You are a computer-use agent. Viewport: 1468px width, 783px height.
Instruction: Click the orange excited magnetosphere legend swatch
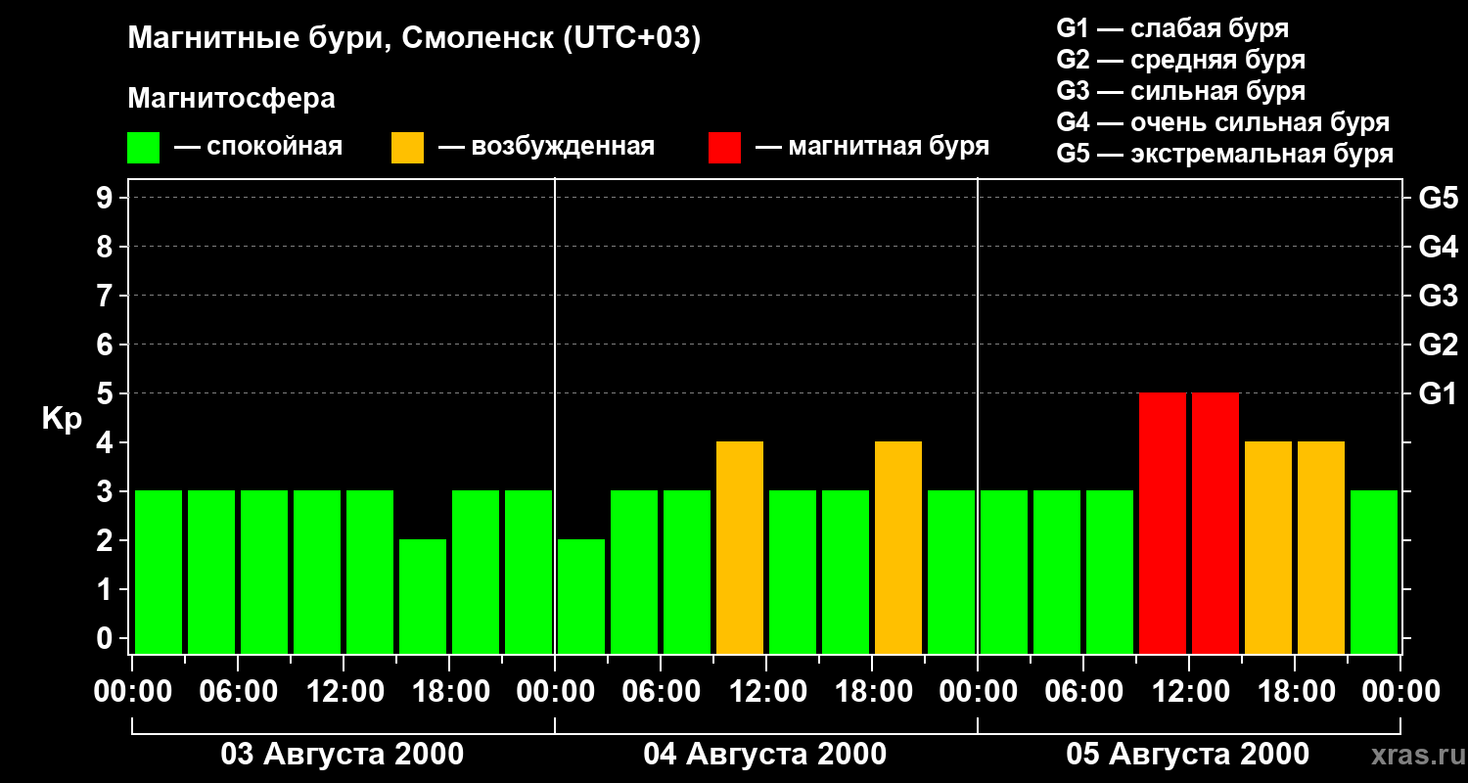407,147
